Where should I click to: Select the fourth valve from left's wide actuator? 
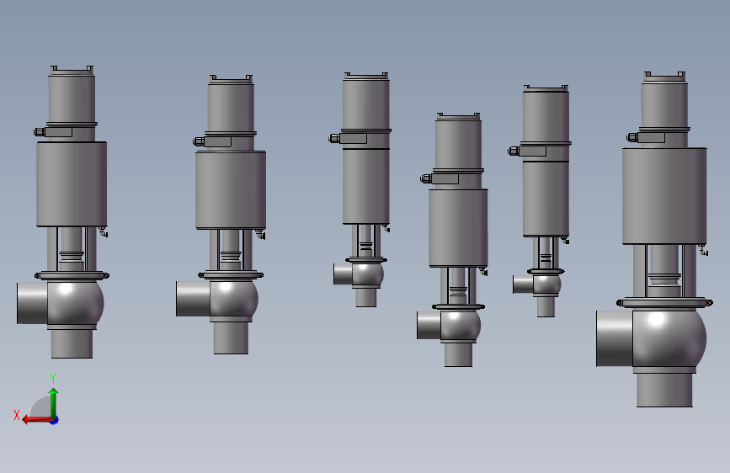458,227
